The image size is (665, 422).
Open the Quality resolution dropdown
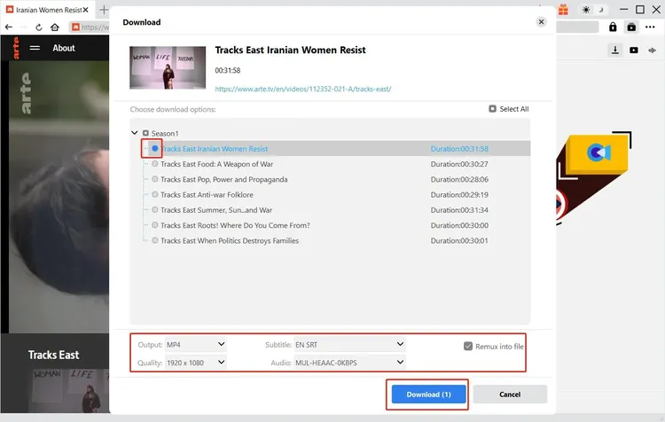point(196,362)
